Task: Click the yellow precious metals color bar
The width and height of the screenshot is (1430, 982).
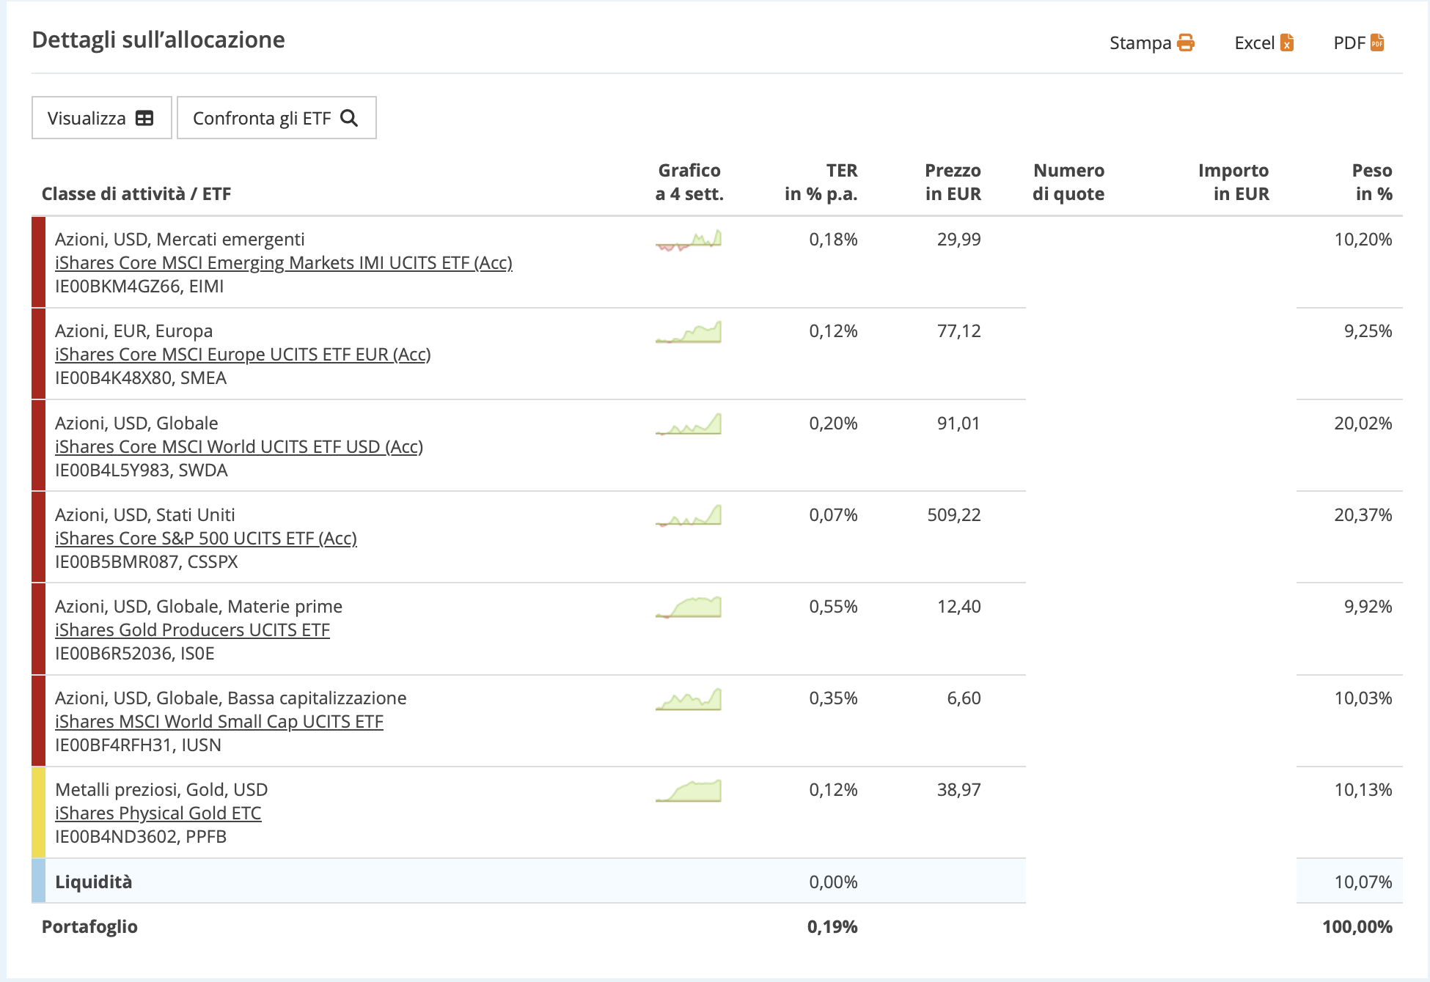Action: pyautogui.click(x=38, y=812)
